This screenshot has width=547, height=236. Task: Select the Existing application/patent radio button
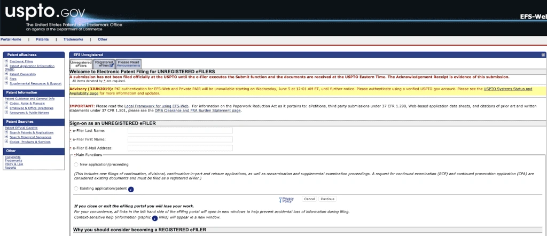76,188
